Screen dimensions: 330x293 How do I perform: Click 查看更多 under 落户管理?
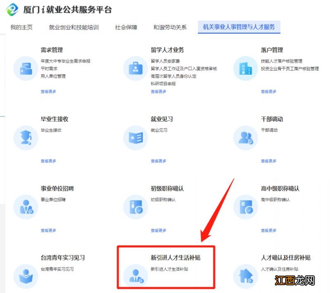[x=269, y=92]
